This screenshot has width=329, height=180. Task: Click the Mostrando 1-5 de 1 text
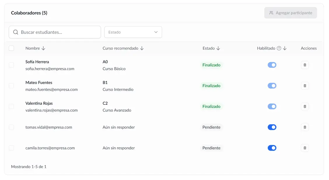click(x=29, y=167)
